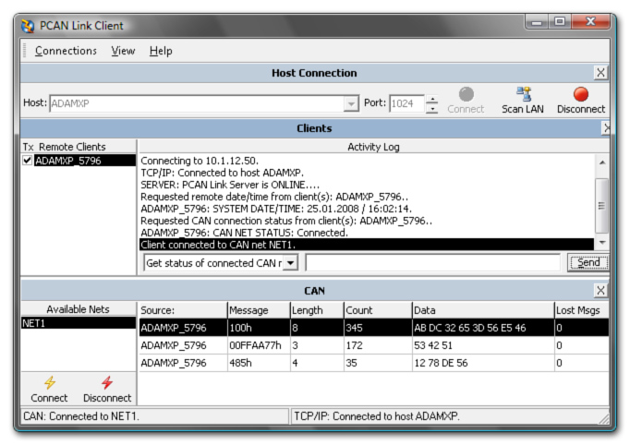Select the CAN row with message 485h

374,363
